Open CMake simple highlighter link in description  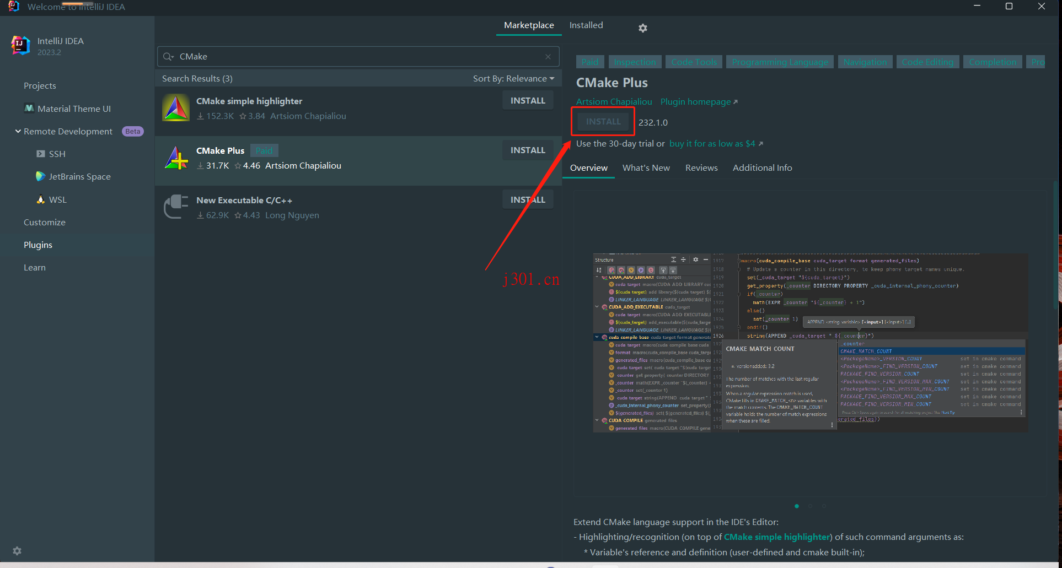pyautogui.click(x=777, y=537)
